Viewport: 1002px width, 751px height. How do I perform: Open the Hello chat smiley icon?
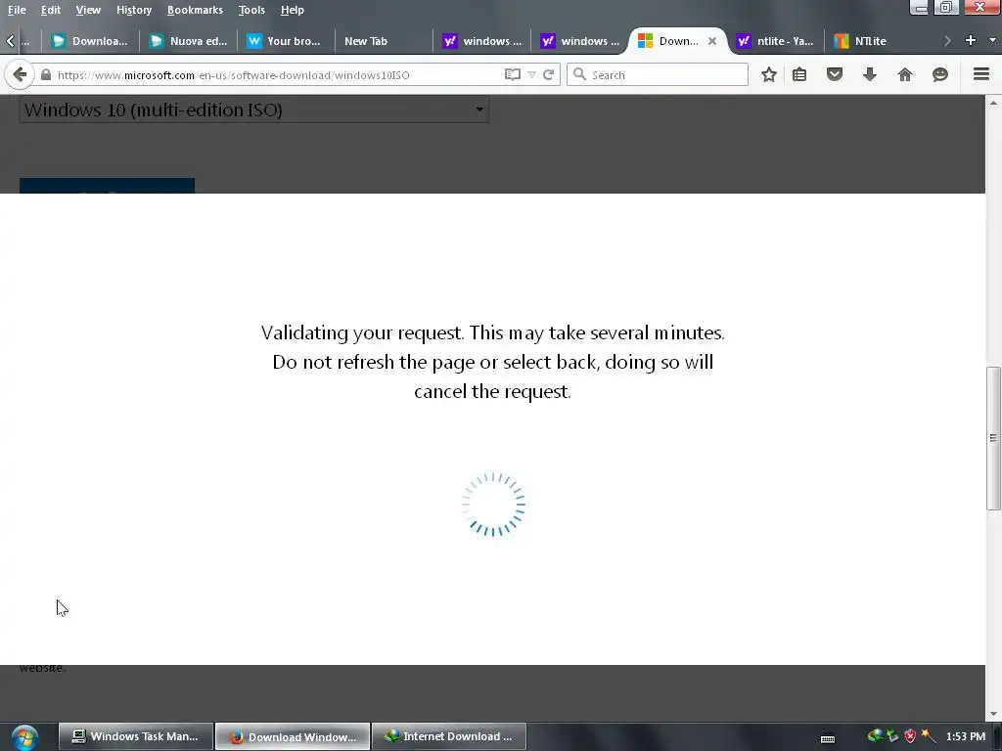coord(940,74)
